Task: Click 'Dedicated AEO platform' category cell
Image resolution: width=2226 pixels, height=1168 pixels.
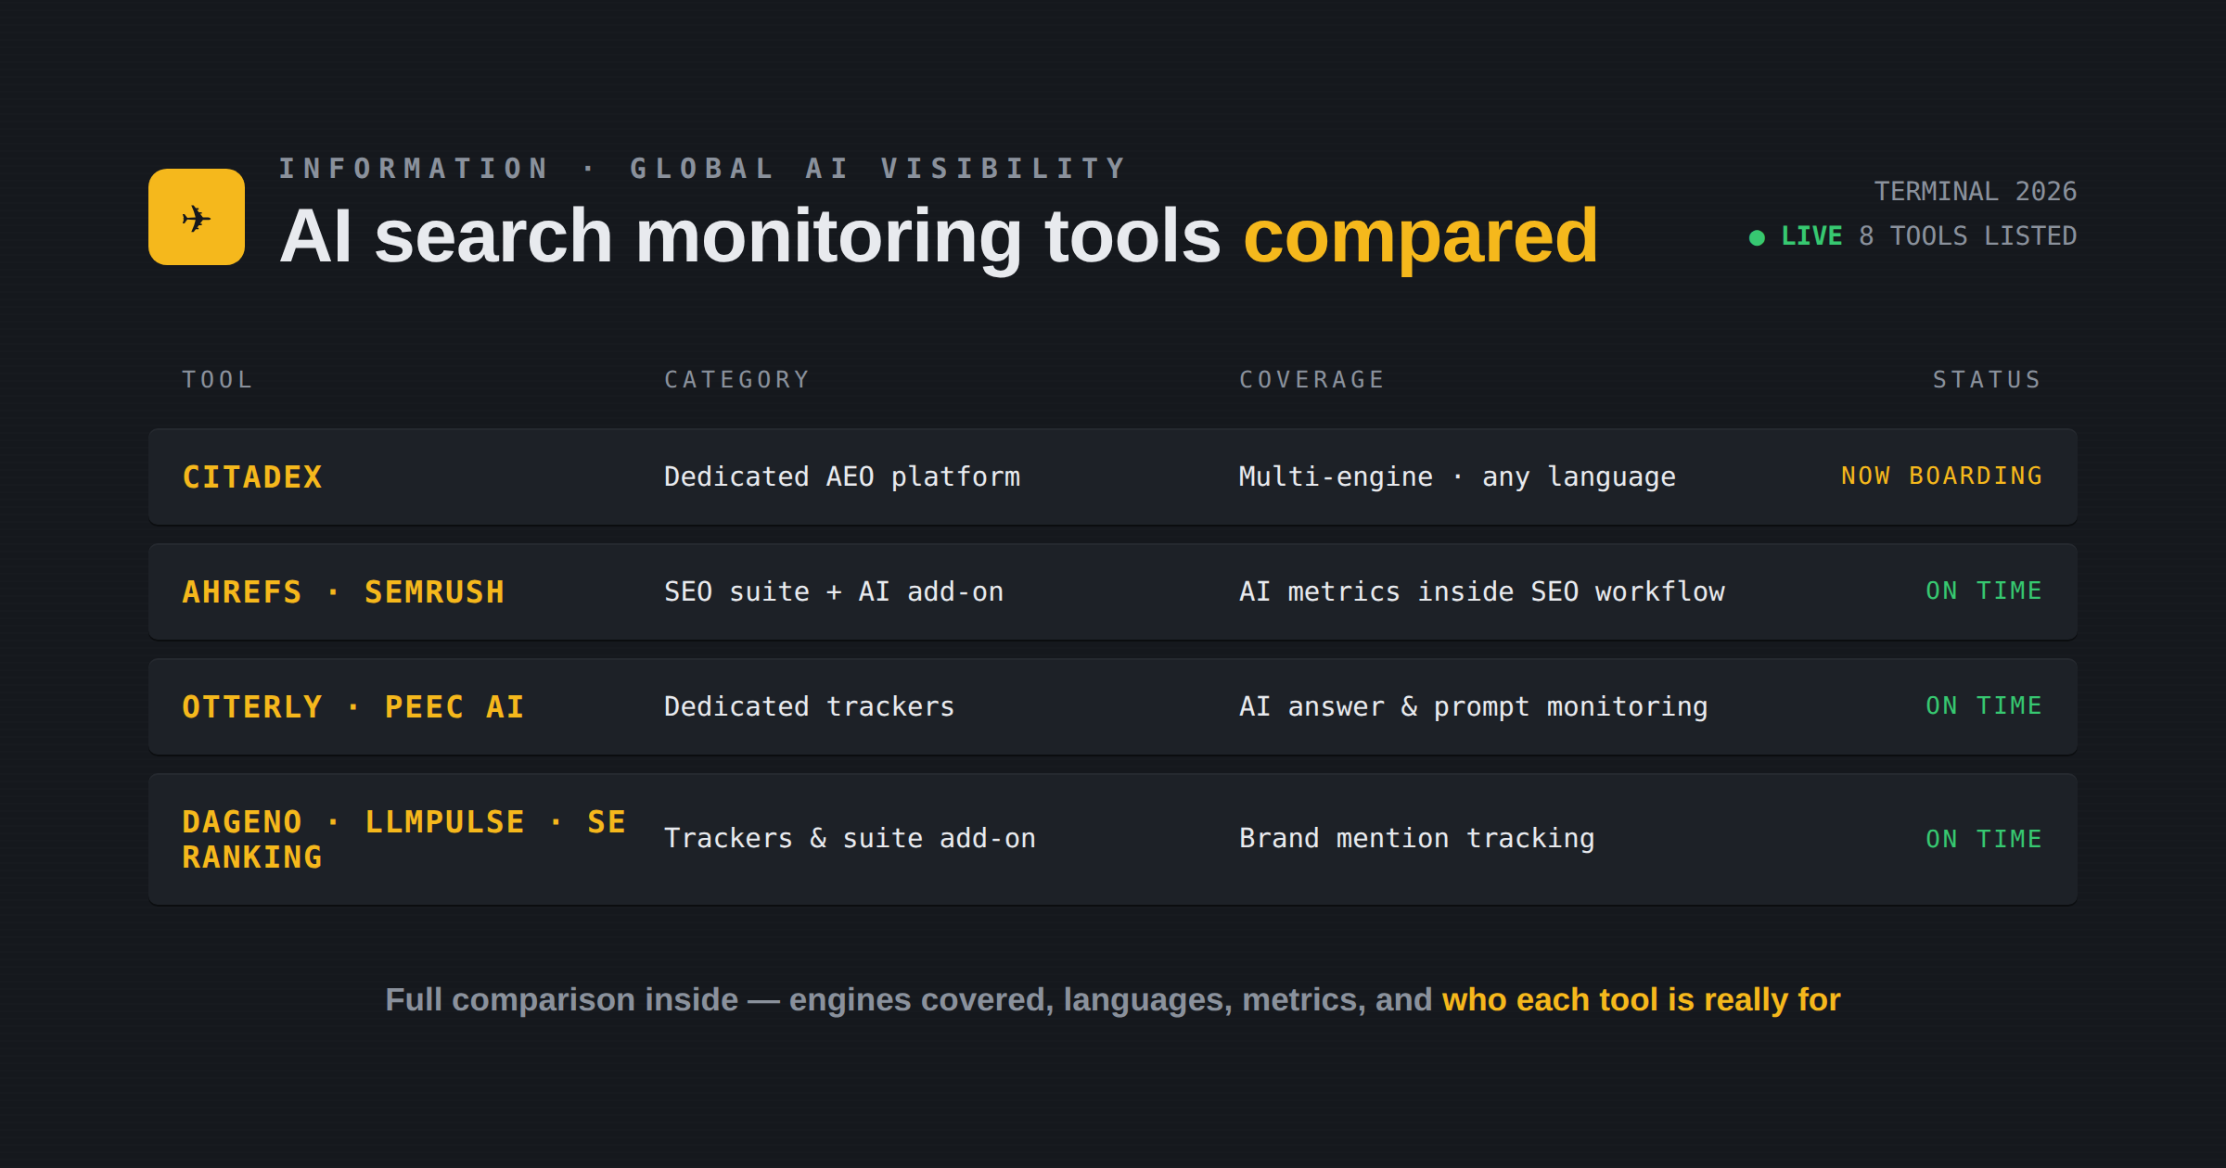Action: [x=842, y=476]
